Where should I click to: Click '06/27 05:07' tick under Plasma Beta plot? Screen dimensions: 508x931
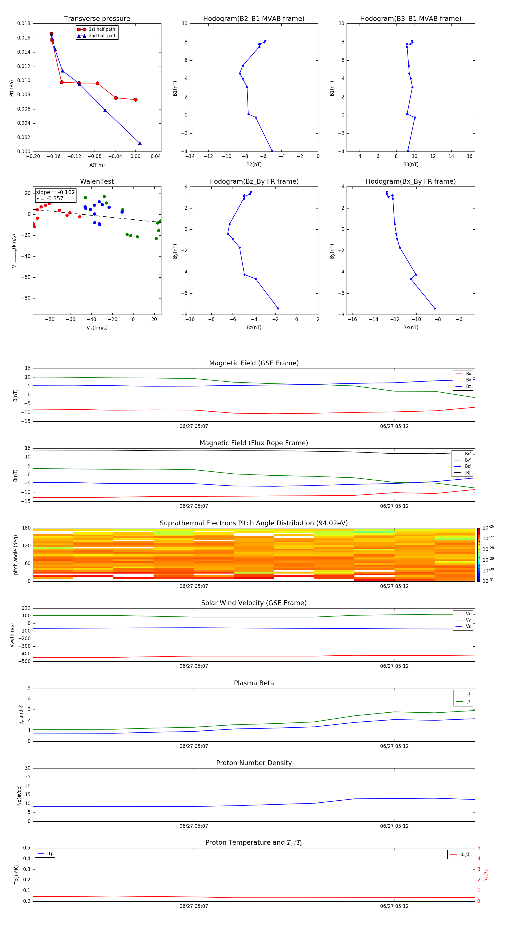194,746
